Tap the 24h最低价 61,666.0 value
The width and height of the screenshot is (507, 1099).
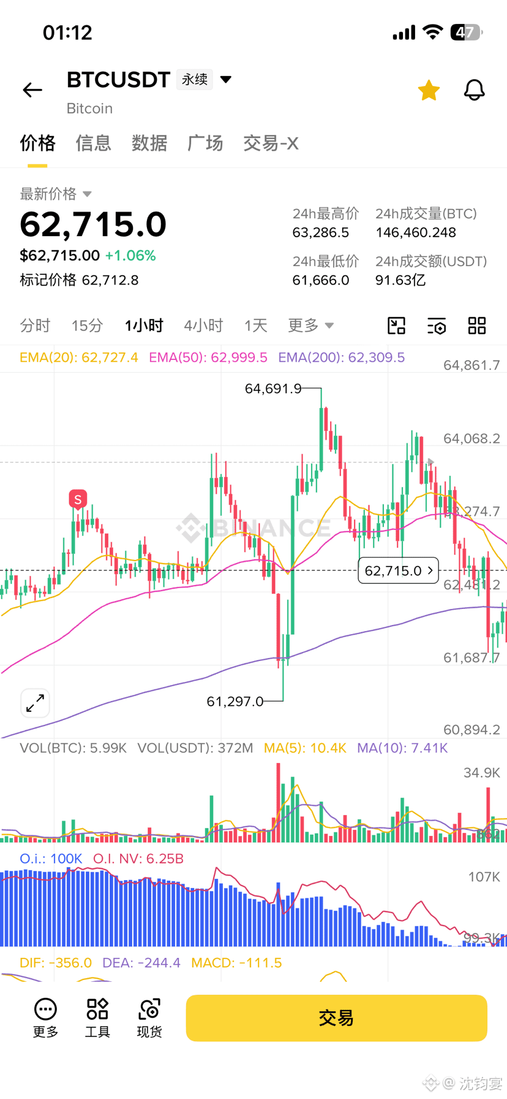321,280
